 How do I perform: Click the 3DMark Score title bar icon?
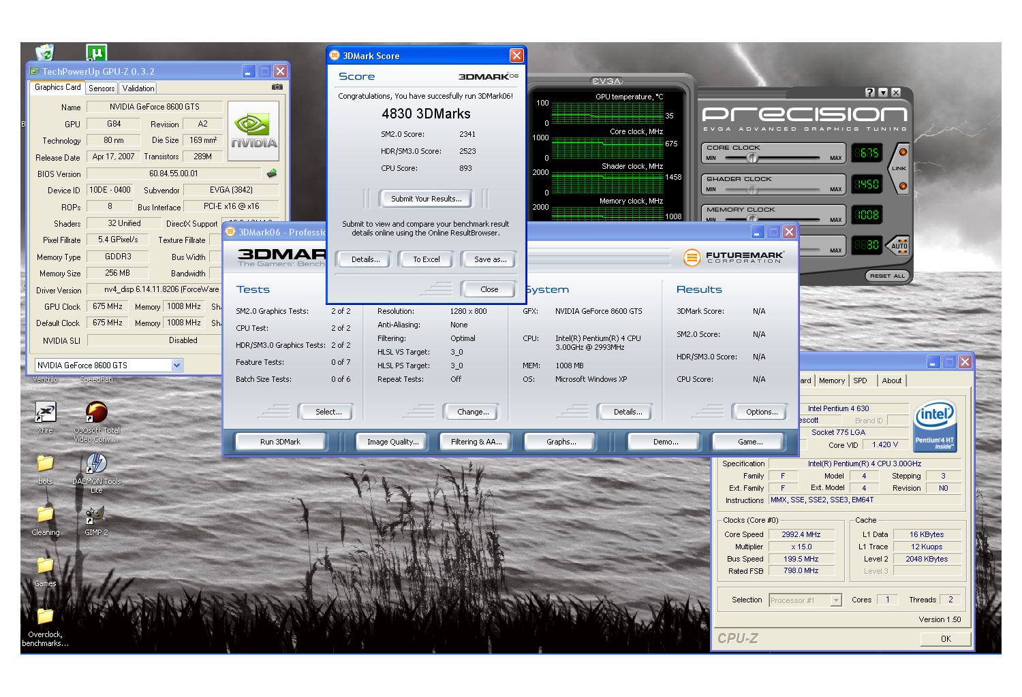point(335,56)
